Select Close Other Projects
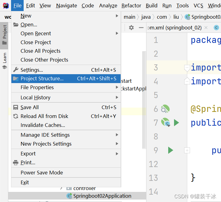Image resolution: width=221 pixels, height=202 pixels. 66,60
